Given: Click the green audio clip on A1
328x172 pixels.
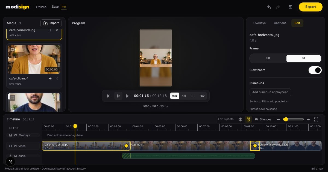Looking at the screenshot, I should tap(188, 156).
